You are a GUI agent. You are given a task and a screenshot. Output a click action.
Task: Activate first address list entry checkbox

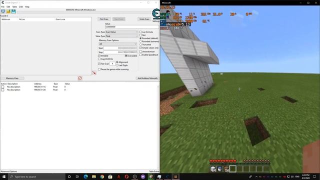[2, 86]
